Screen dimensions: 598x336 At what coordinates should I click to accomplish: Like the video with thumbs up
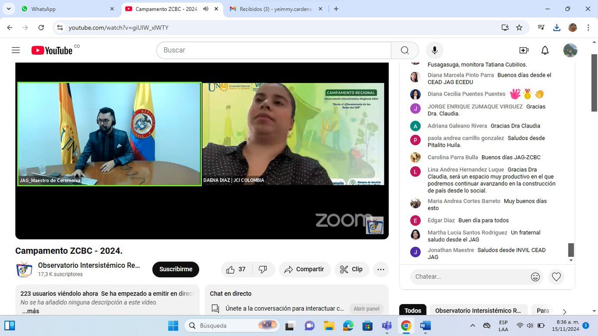[x=236, y=269]
